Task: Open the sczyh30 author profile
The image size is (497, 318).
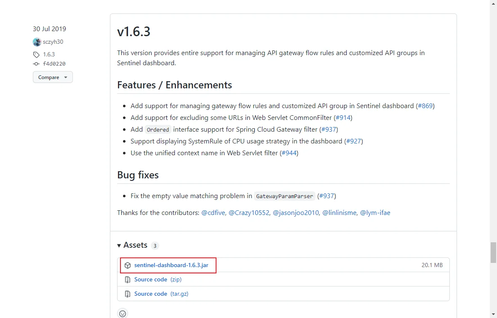Action: pos(53,42)
